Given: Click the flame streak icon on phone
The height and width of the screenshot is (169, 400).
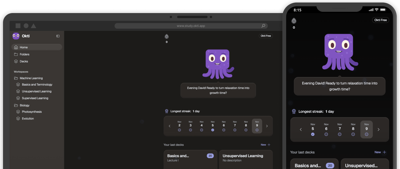Looking at the screenshot, I should tap(294, 21).
